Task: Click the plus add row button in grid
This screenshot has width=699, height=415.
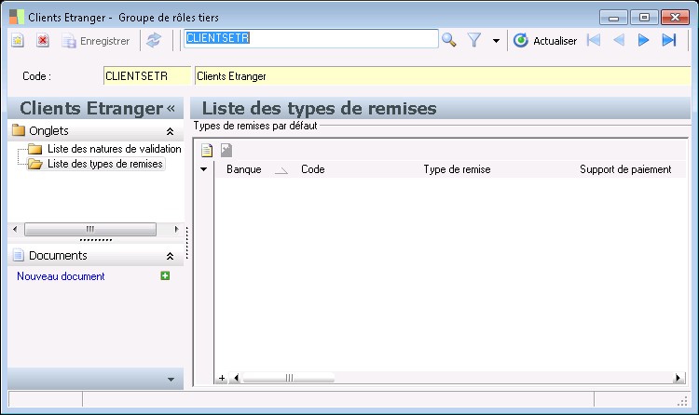Action: coord(222,378)
